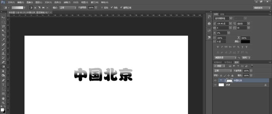272x114 pixels.
Task: Select the 中国北京 layer mask thumbnail
Action: click(229, 80)
